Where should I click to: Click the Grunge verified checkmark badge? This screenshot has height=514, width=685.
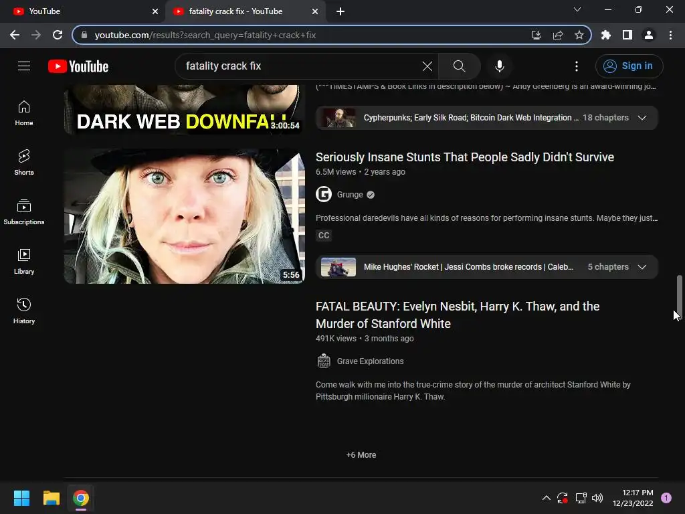371,195
